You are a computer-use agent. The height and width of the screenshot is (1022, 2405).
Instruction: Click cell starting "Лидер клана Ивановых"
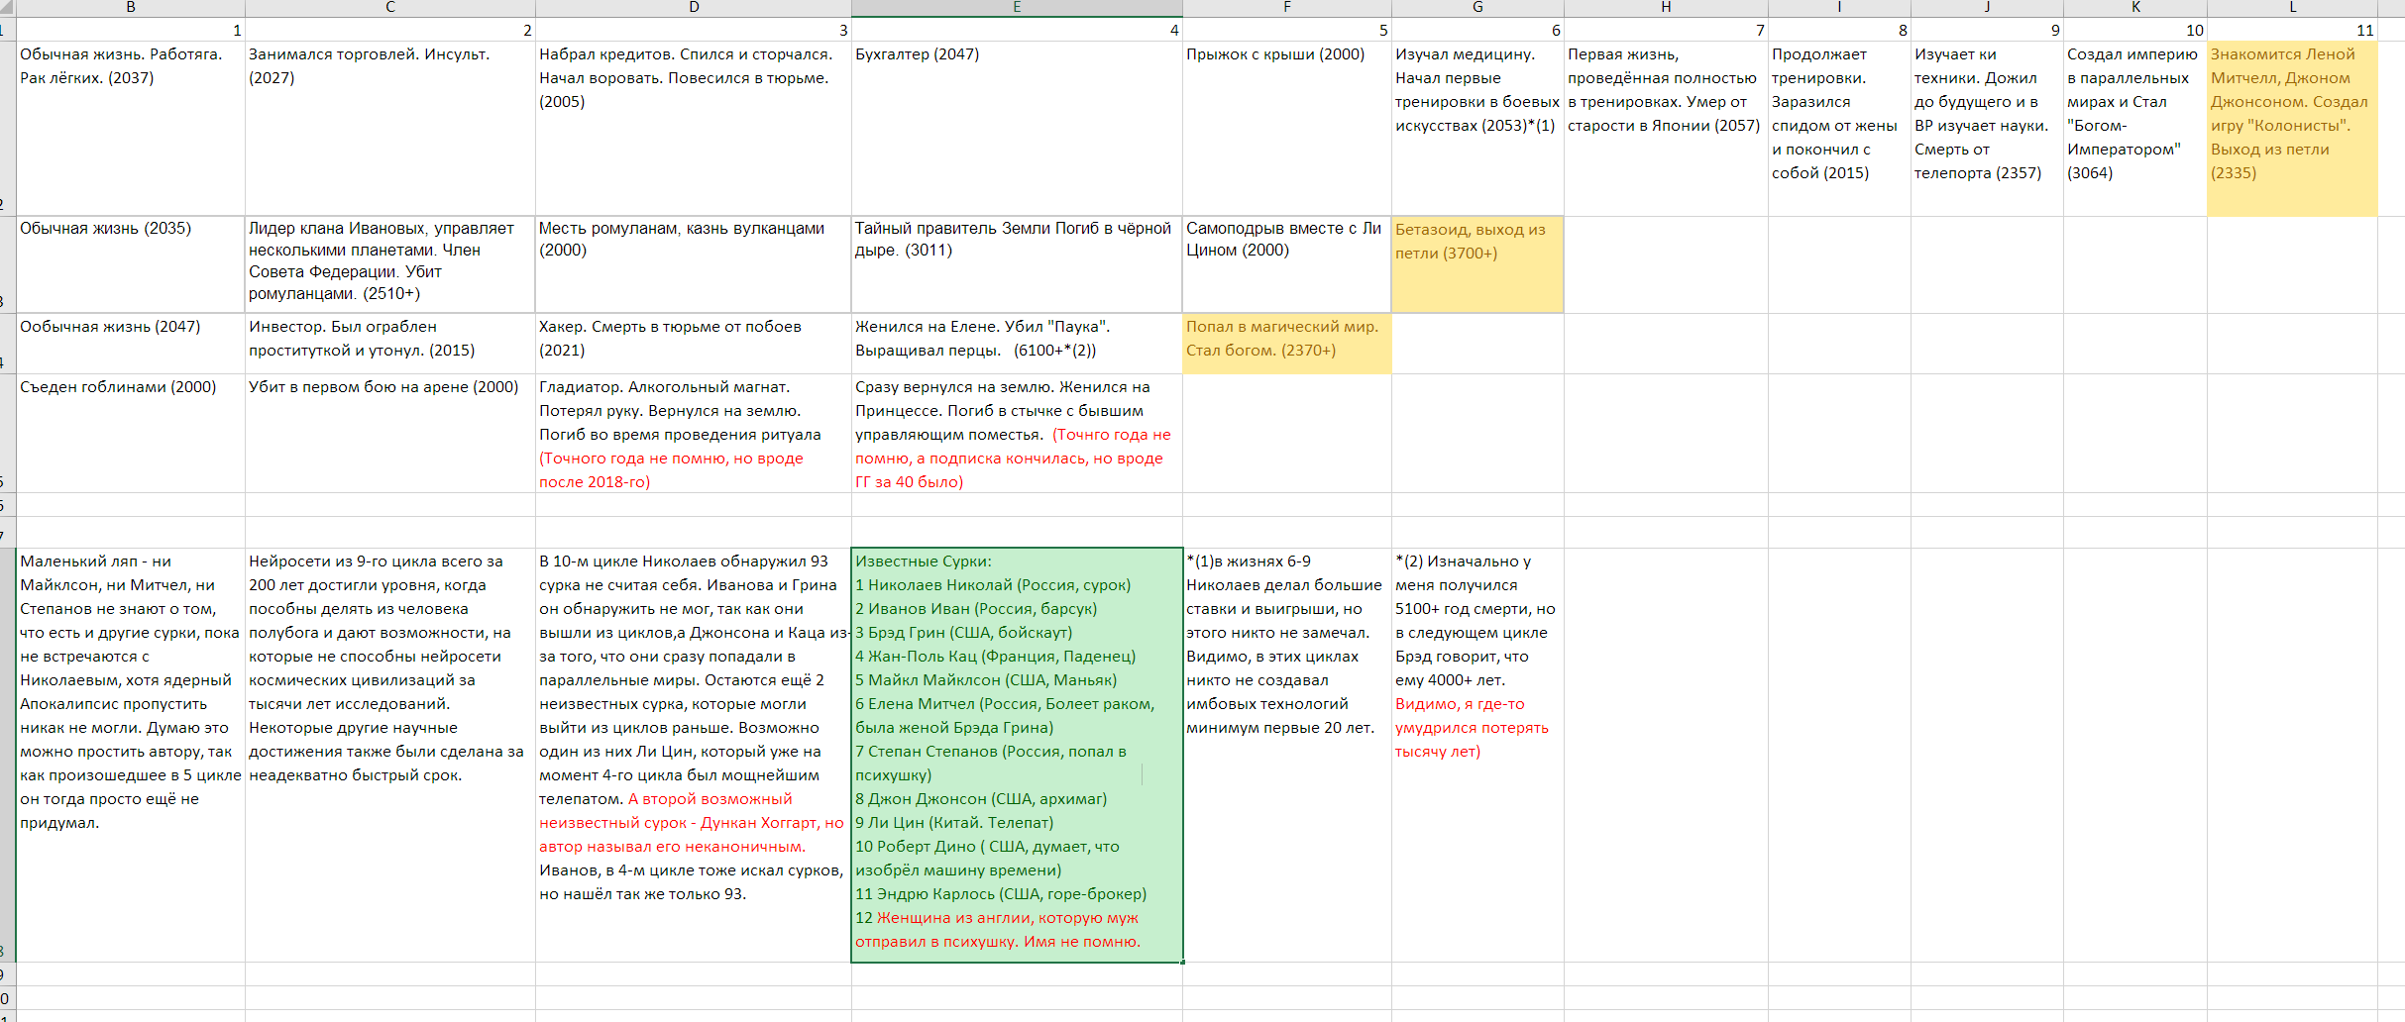pos(390,264)
